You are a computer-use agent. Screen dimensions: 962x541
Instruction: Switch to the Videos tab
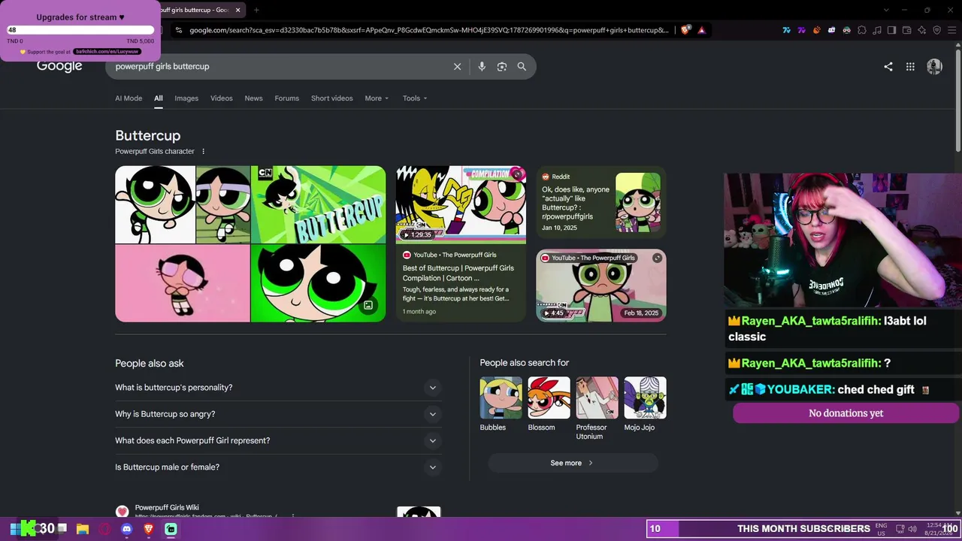222,98
